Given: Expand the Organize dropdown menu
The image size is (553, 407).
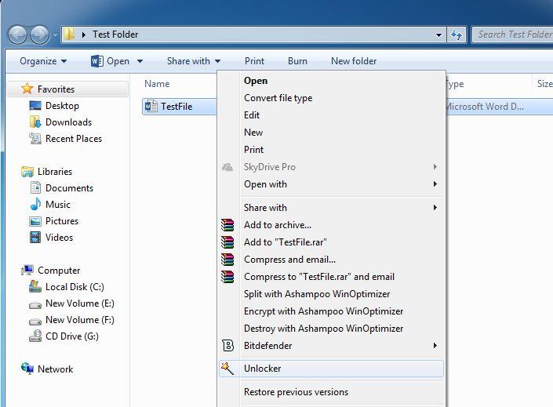Looking at the screenshot, I should 43,61.
